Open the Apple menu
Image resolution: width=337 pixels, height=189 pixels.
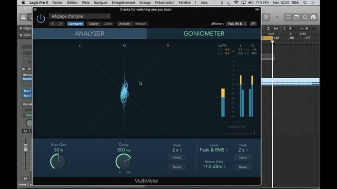click(x=23, y=3)
